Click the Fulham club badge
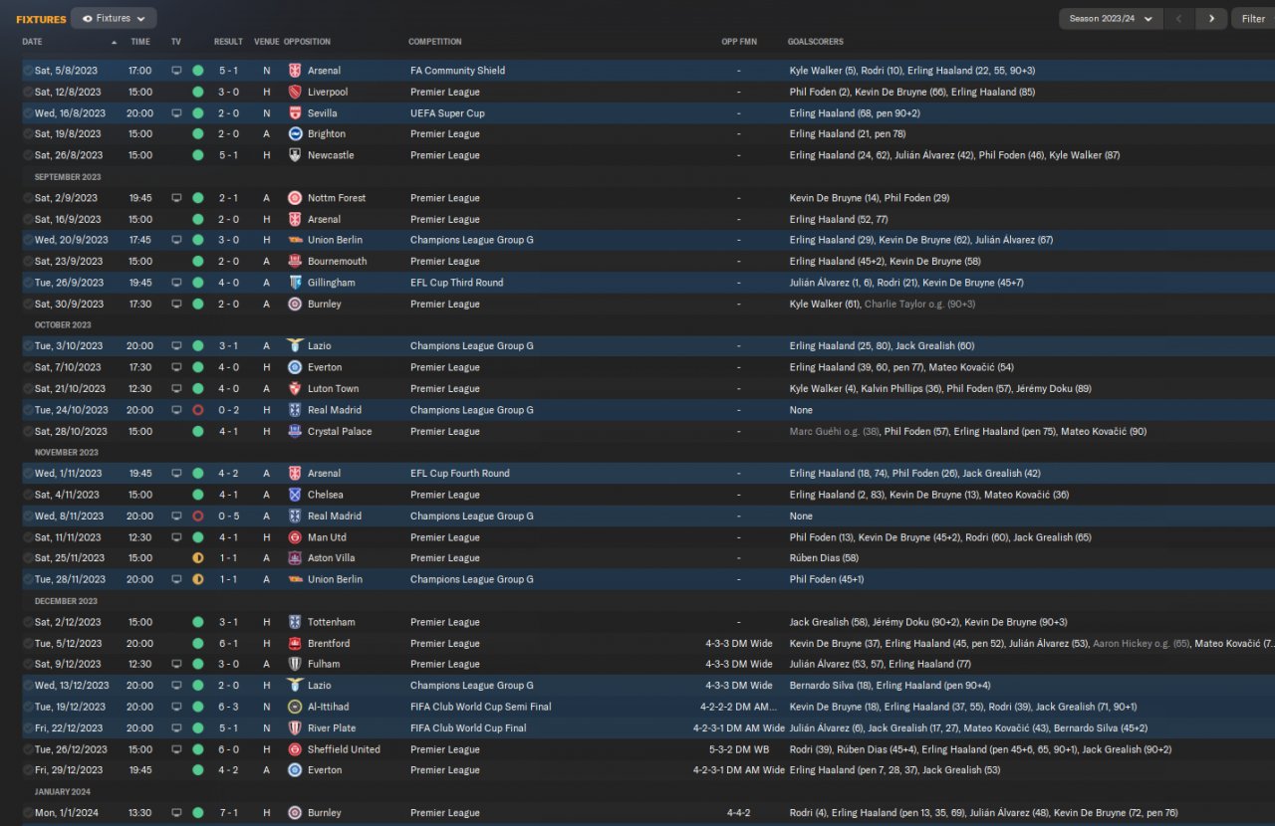 click(295, 664)
